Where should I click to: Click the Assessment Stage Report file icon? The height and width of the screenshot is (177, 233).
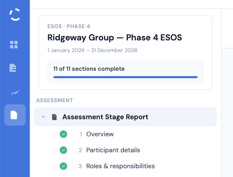pos(54,117)
